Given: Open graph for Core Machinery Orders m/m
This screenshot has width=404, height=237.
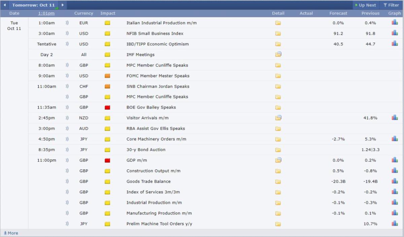Looking at the screenshot, I should click(x=395, y=139).
